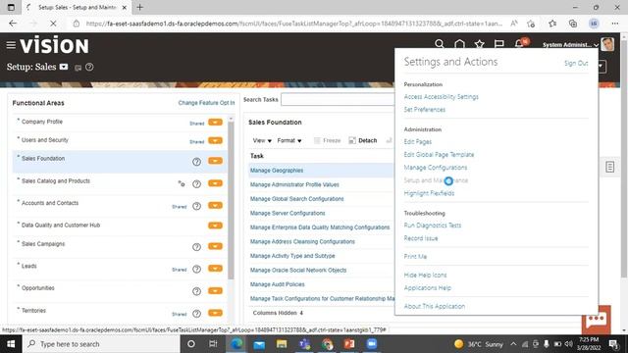This screenshot has height=353, width=628.
Task: Select Access Accessibility Settings menu entry
Action: click(441, 97)
